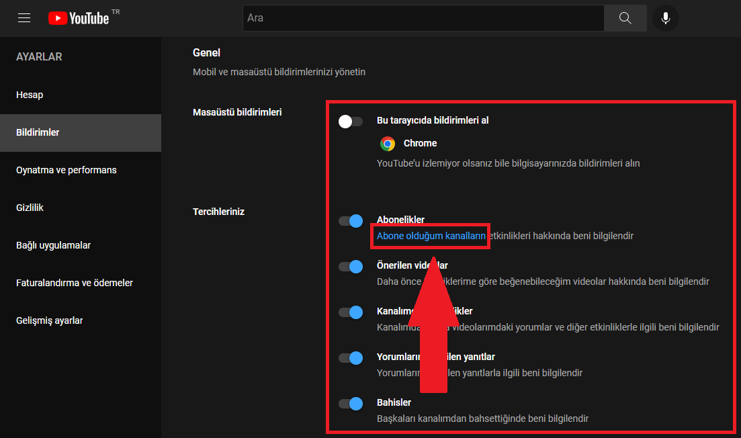Turn off Önerilen videolar toggle
Image resolution: width=741 pixels, height=438 pixels.
351,267
